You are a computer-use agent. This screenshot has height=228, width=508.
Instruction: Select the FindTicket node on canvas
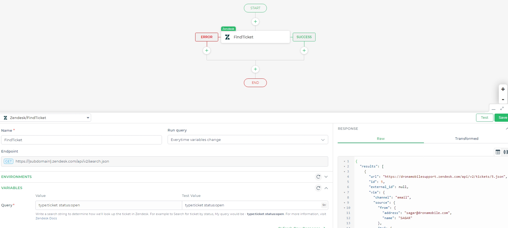pos(255,37)
